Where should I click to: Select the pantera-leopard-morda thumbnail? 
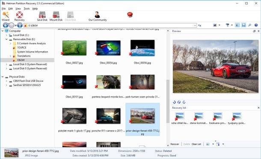108,82
